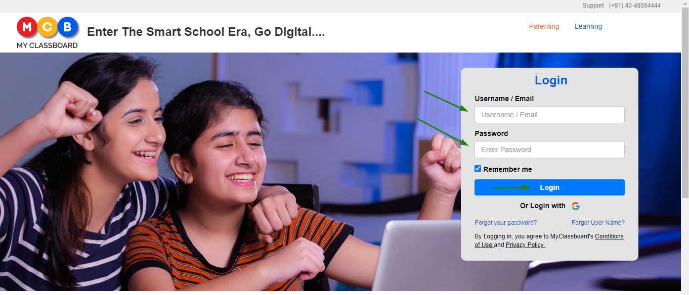This screenshot has height=295, width=689.
Task: Open the Forgot User Name link
Action: click(598, 223)
